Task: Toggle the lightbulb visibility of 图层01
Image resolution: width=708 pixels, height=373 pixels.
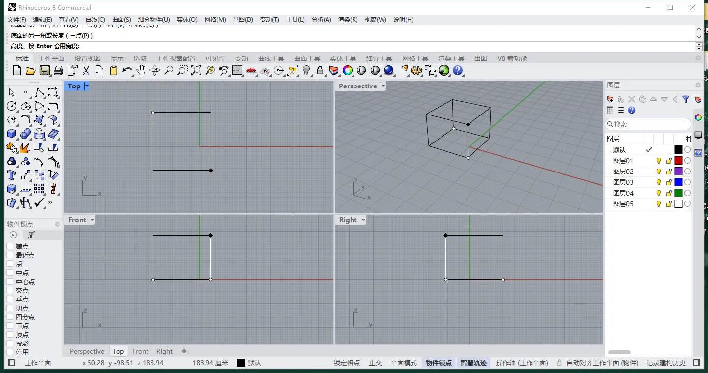Action: 659,161
